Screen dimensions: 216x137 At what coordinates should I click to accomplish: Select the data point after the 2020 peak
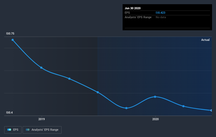click(x=183, y=106)
